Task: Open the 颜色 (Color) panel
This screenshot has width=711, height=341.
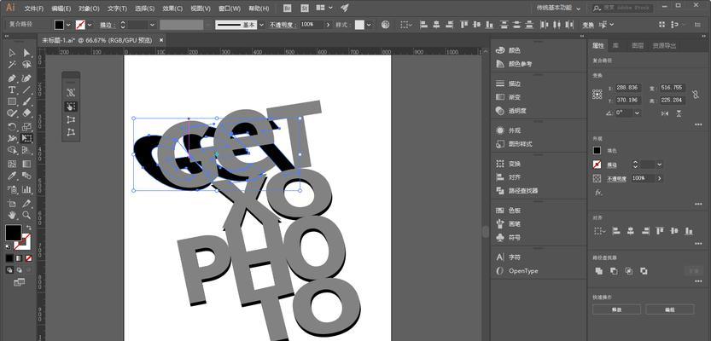Action: click(x=514, y=50)
